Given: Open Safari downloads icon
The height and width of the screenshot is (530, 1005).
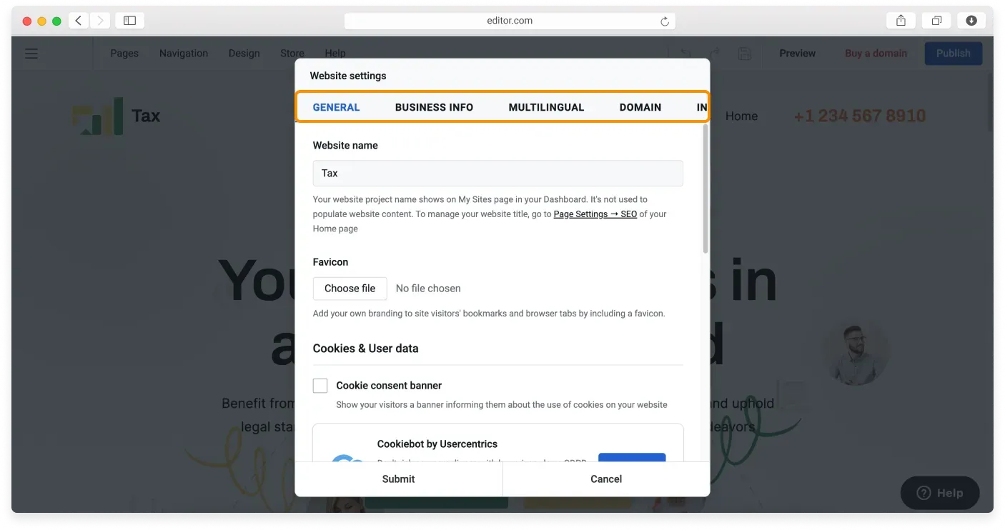Looking at the screenshot, I should coord(971,21).
